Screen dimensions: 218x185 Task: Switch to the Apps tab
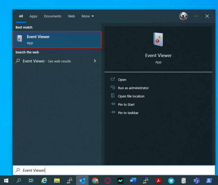click(x=33, y=16)
